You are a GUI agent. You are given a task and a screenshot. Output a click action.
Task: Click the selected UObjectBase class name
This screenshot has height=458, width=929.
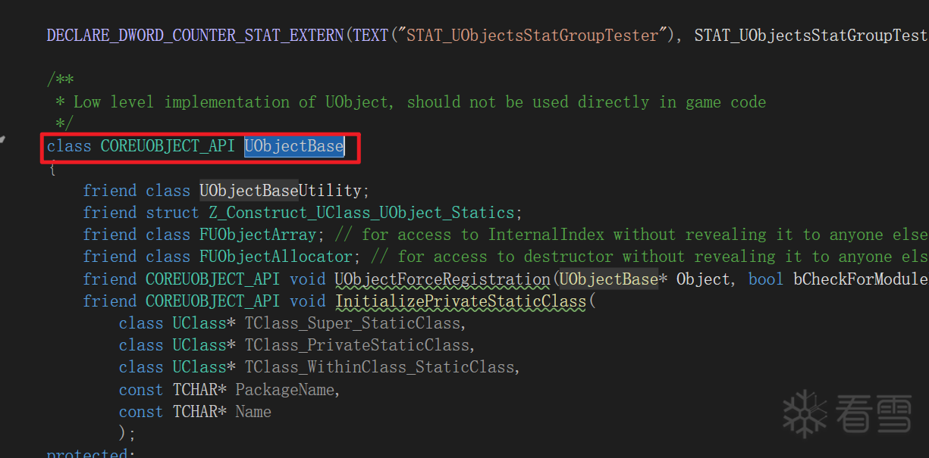(294, 146)
